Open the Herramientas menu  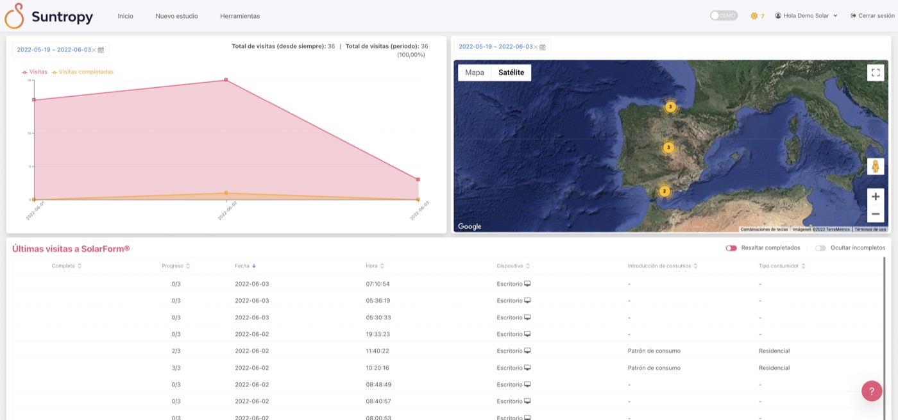coord(240,16)
